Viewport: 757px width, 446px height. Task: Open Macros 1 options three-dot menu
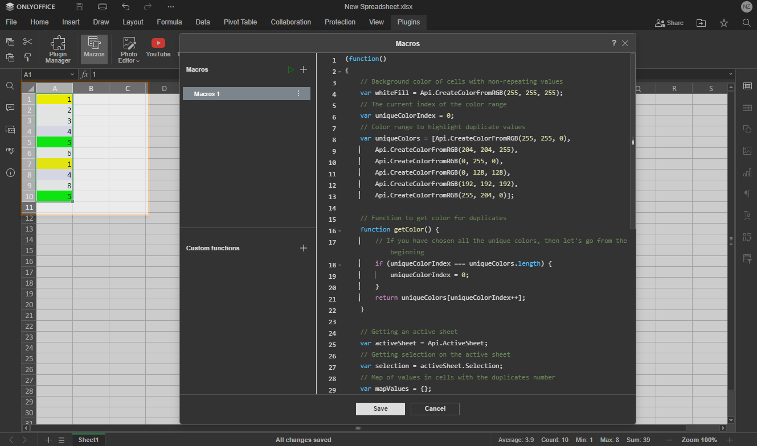coord(298,94)
